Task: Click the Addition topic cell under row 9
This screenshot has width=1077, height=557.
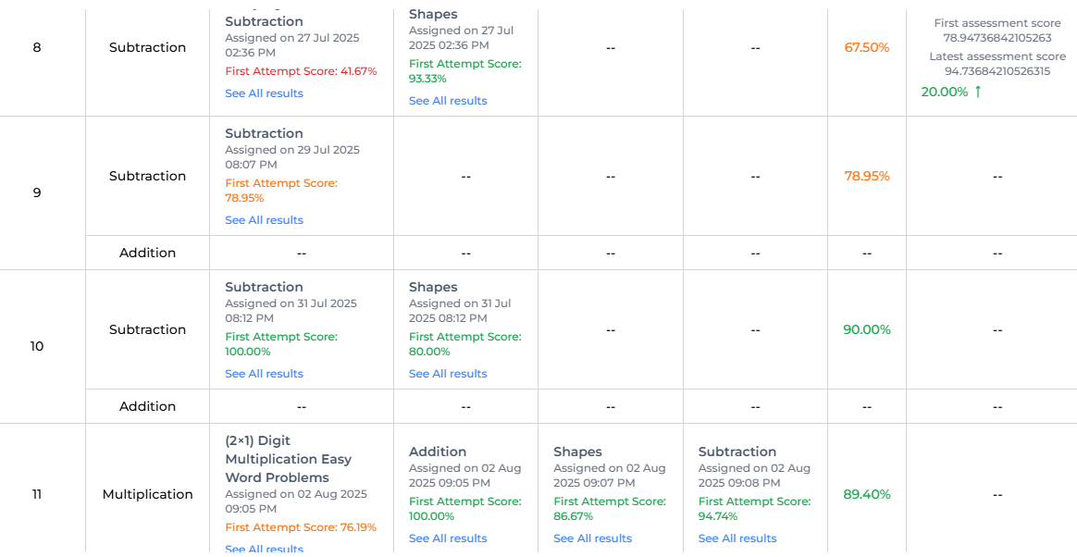Action: (147, 253)
